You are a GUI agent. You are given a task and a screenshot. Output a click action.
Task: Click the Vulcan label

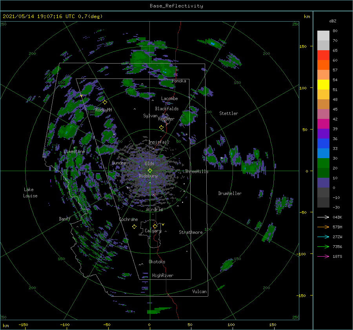[x=199, y=292]
